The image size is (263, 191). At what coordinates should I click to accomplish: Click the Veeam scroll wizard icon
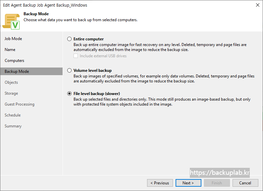(x=11, y=22)
